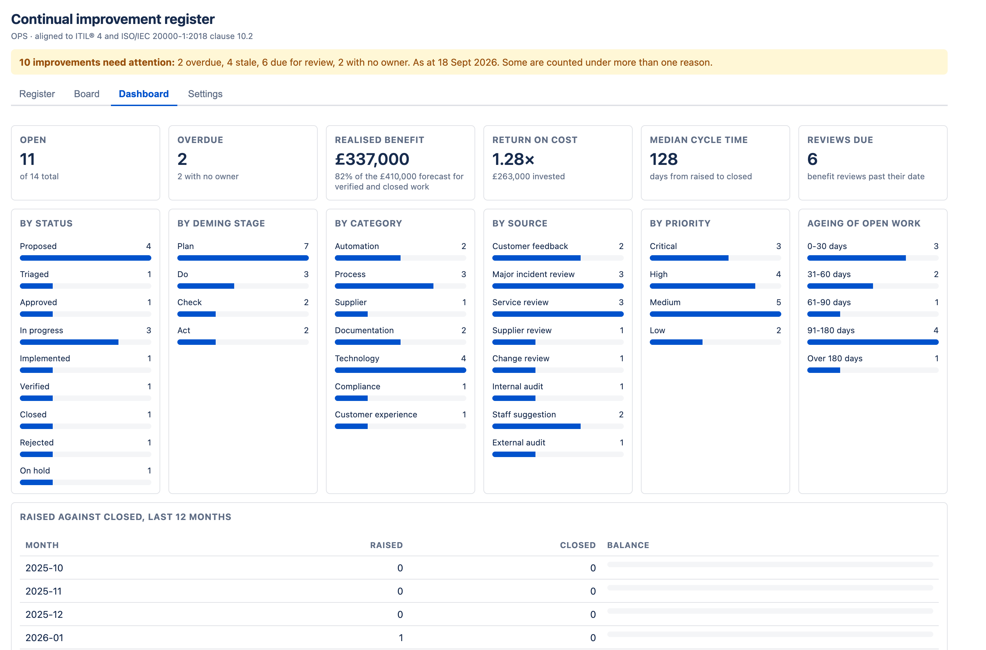Click the Implemented status label
This screenshot has height=650, width=986.
click(x=45, y=358)
